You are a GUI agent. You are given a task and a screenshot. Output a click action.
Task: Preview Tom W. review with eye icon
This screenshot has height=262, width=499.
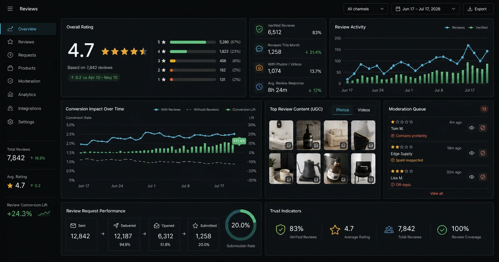click(472, 128)
